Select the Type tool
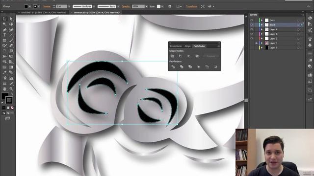The width and height of the screenshot is (314, 176). pyautogui.click(x=4, y=35)
